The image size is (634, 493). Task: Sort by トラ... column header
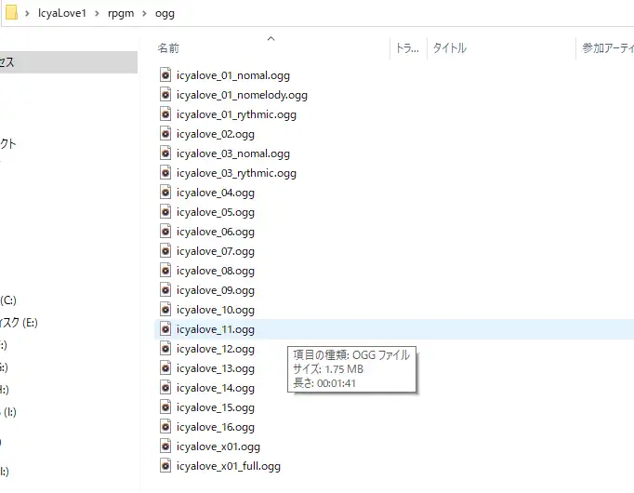click(408, 48)
